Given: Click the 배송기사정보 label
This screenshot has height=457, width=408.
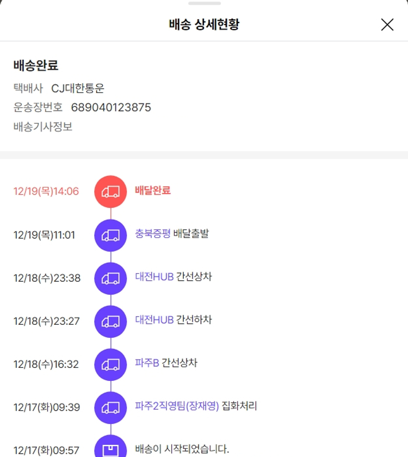Looking at the screenshot, I should (43, 127).
